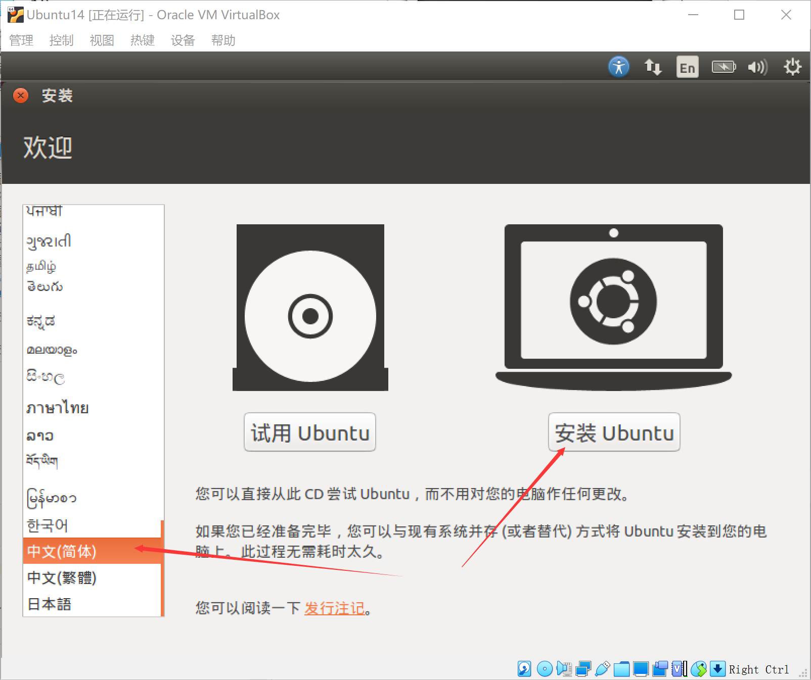Select Gujarati ગુજરાતી in the language list
811x680 pixels.
point(92,241)
